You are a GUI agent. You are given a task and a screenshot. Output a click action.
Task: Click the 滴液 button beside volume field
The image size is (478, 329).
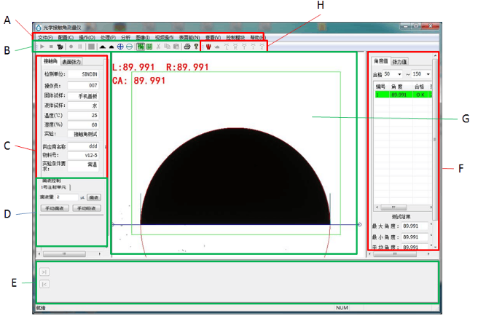(x=94, y=197)
